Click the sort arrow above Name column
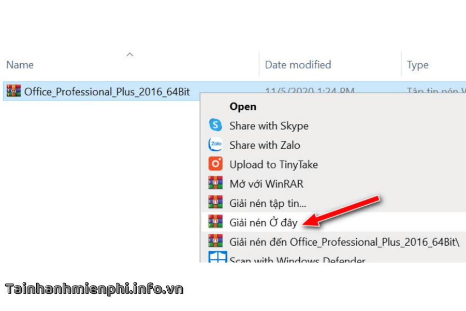The height and width of the screenshot is (311, 466). click(130, 54)
